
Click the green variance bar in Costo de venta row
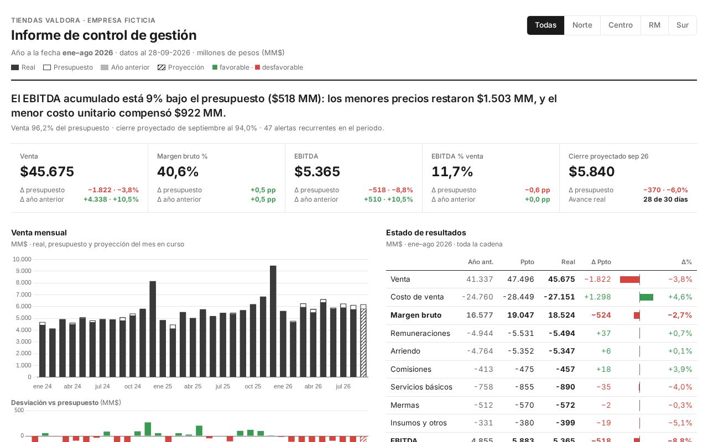647,297
